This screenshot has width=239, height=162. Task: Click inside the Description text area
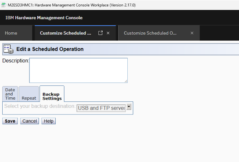(x=78, y=70)
